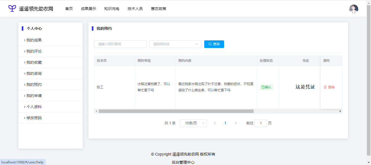Go to next page arrow
371x165 pixels.
(236, 123)
